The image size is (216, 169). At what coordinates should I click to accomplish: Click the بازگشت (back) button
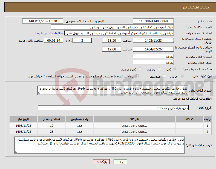[x=101, y=162]
